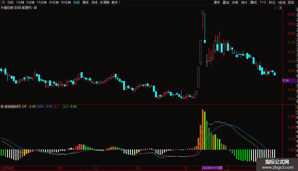This screenshot has width=298, height=171.
Task: Click the month 11 label on time axis
Action: point(96,168)
